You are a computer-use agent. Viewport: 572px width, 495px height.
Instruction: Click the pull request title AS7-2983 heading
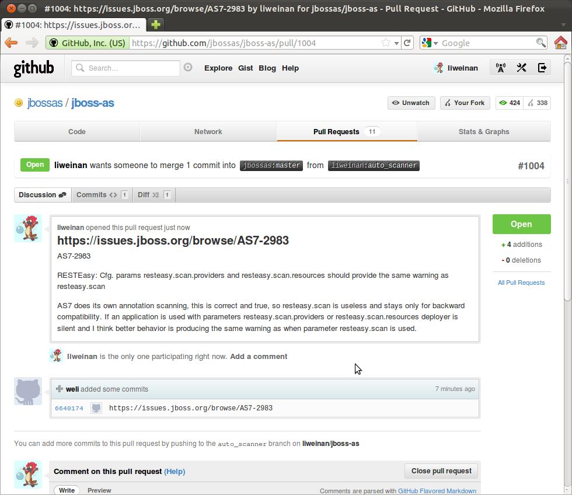tap(173, 240)
